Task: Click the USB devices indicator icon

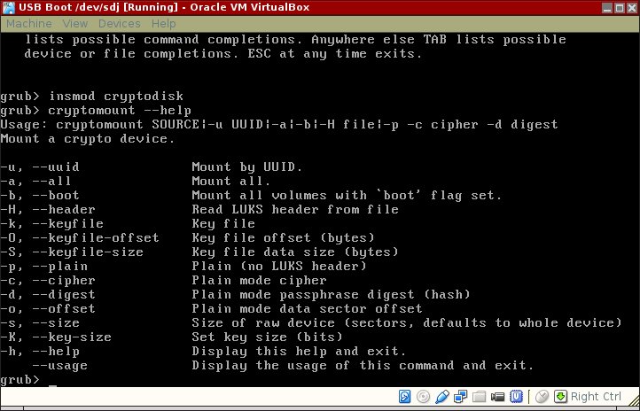Action: click(x=442, y=396)
